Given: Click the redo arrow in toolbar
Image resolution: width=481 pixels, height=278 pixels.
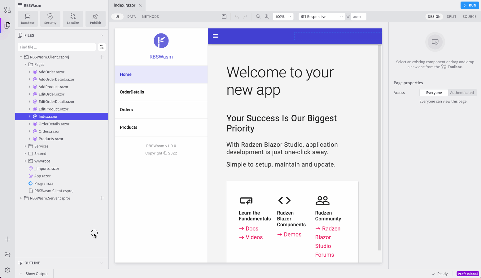Looking at the screenshot, I should coord(245,17).
